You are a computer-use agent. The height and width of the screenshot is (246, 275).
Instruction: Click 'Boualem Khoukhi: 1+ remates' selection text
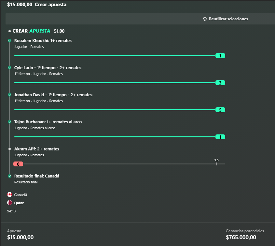[x=43, y=40]
